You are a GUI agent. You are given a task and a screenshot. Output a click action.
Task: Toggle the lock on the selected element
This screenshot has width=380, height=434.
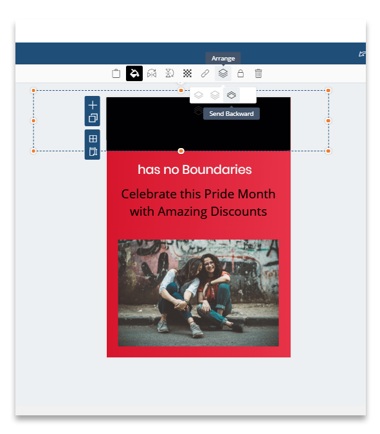coord(240,73)
